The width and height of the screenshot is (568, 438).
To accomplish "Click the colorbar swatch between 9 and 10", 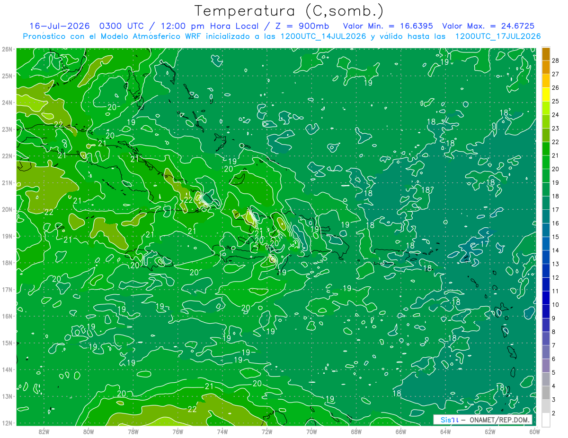I will [546, 311].
